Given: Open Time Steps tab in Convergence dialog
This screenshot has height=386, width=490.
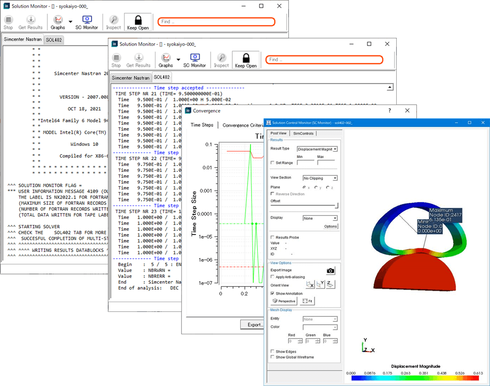Looking at the screenshot, I should pos(202,125).
